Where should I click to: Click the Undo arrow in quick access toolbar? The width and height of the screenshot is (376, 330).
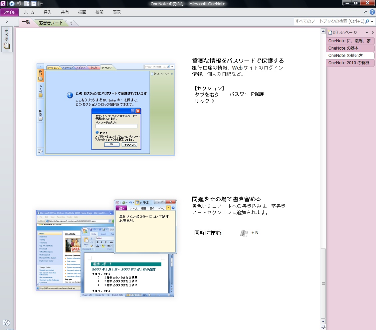[x=19, y=4]
